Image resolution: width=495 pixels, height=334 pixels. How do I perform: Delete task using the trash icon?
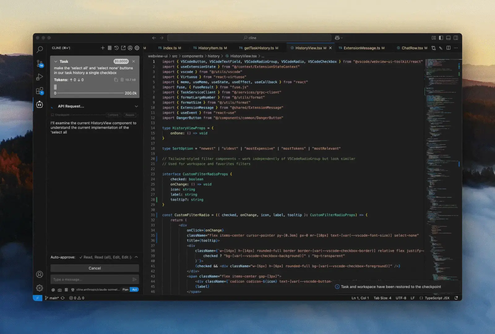(x=122, y=80)
